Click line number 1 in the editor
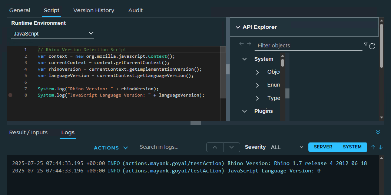The height and width of the screenshot is (195, 391). click(26, 50)
